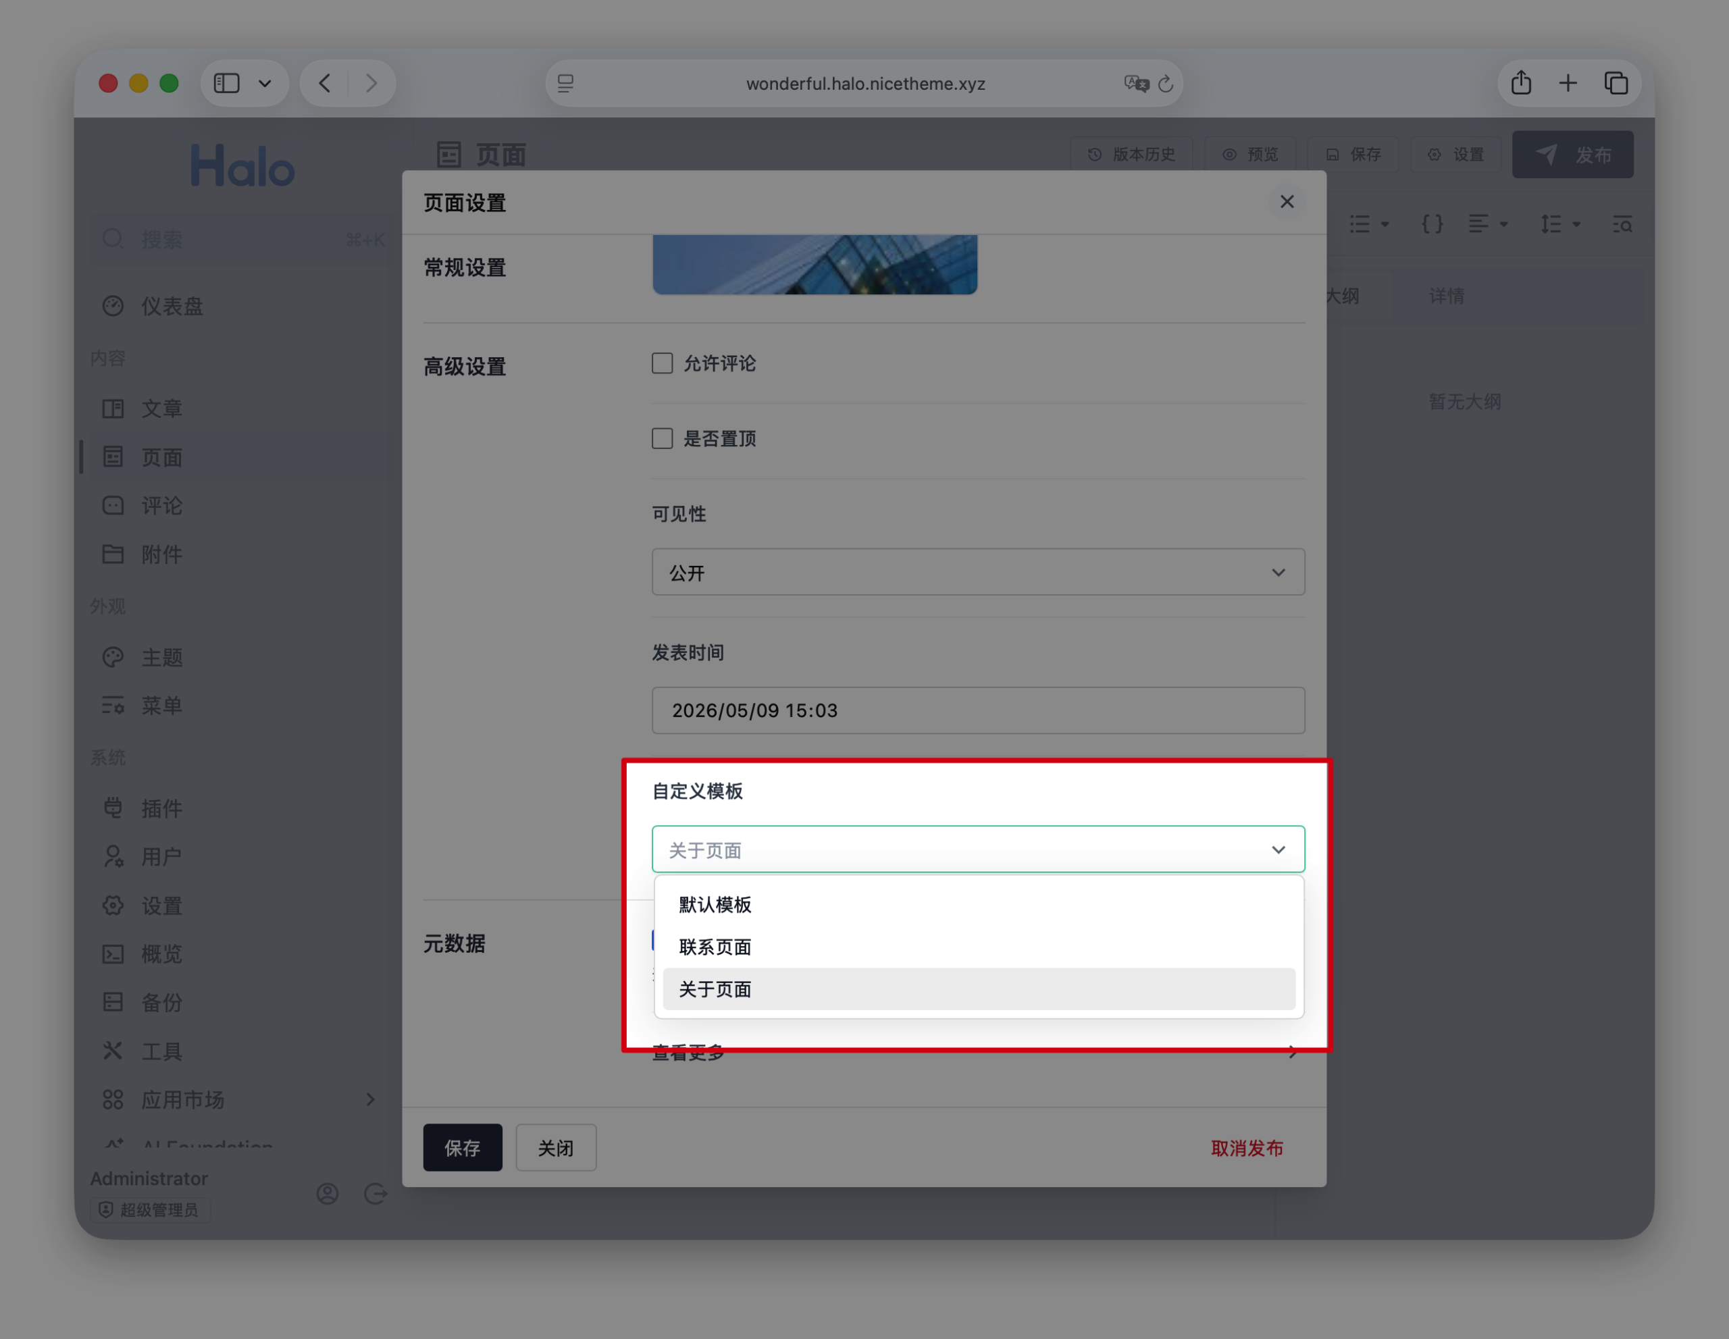This screenshot has width=1729, height=1339.
Task: Click the toolbar 保存 button behind dialog
Action: [1353, 155]
